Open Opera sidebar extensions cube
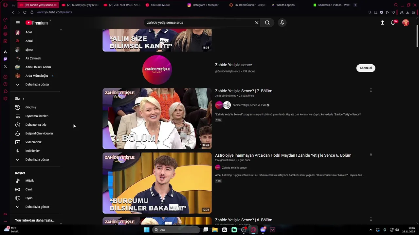419x235 pixels. click(5, 91)
